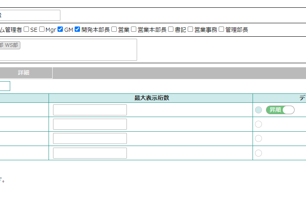Tick the 管理部長 checkbox
Screen dimensions: 306x199
(222, 29)
